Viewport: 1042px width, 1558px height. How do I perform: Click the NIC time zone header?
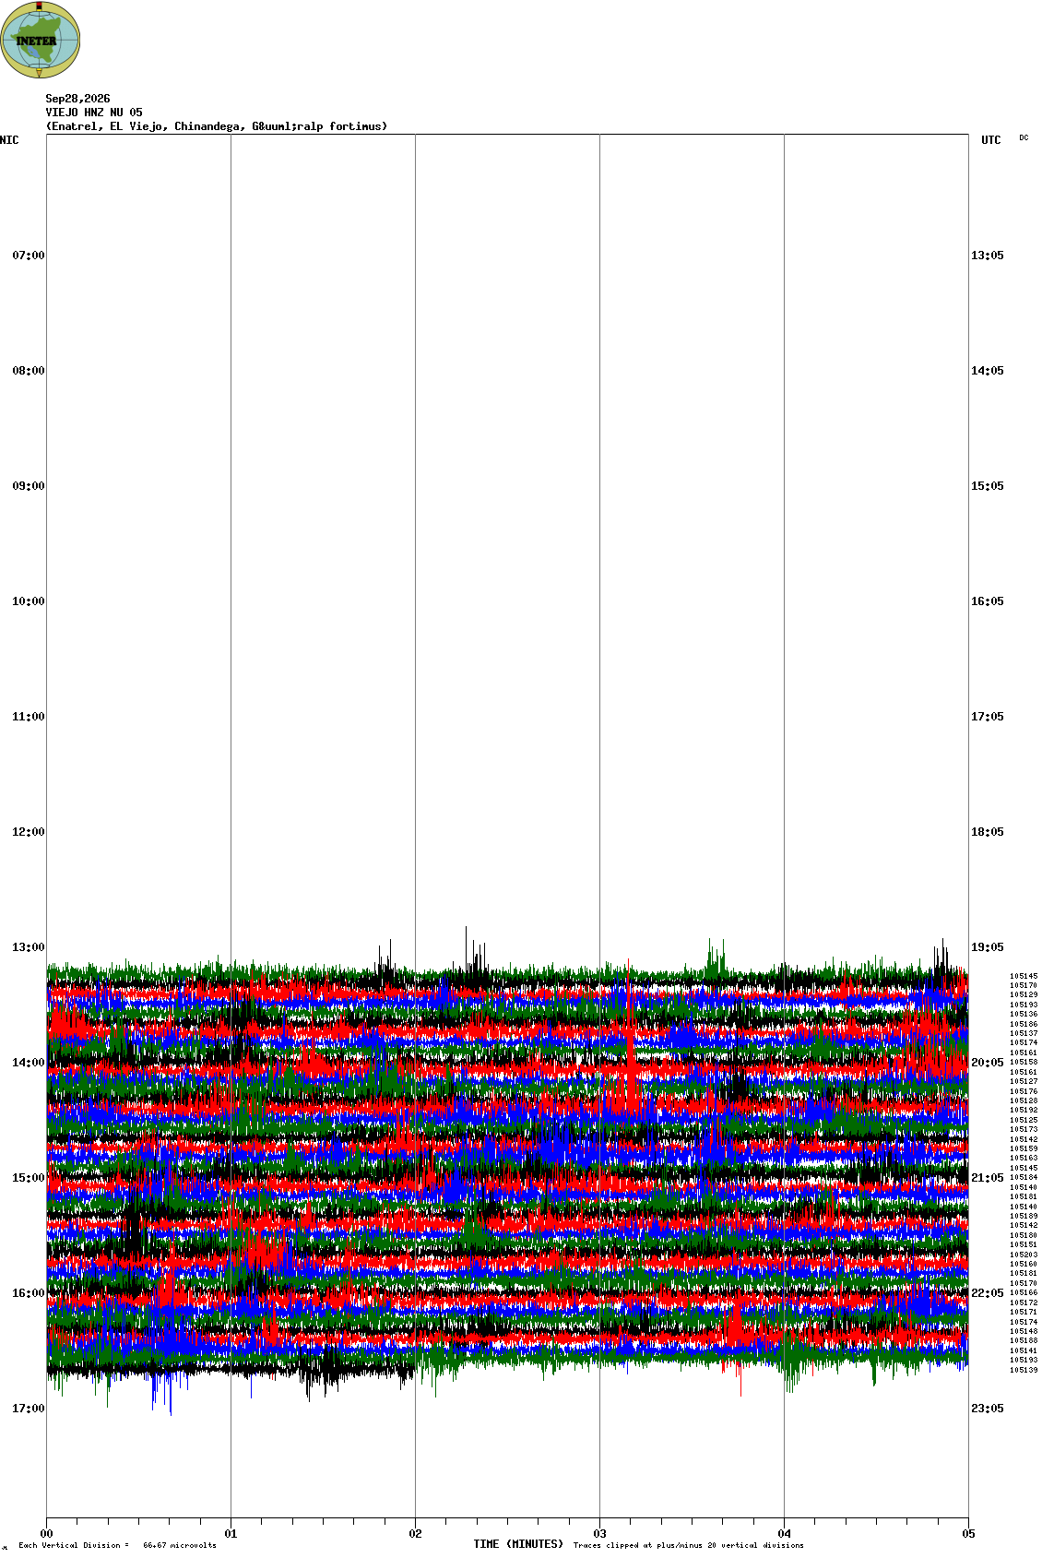9,140
